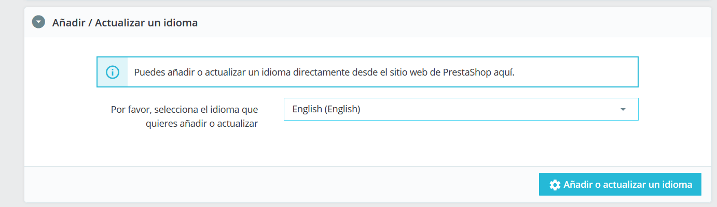Click the circular info icon in the alert
This screenshot has height=207, width=717.
[112, 72]
